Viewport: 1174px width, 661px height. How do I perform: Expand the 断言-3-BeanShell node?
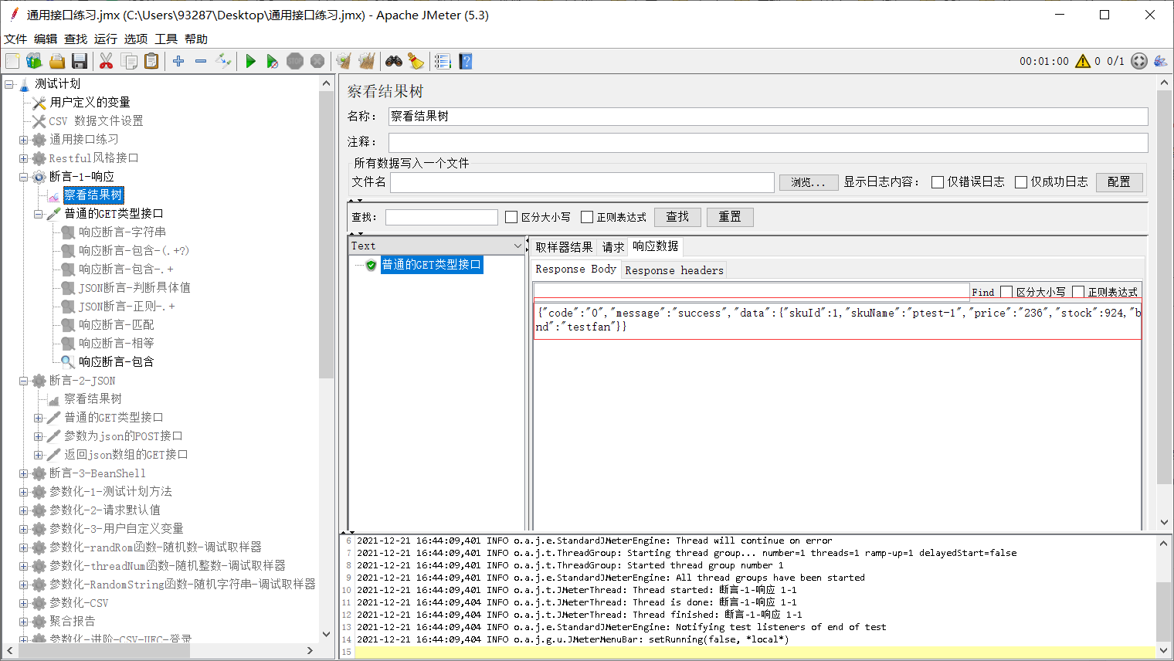[x=23, y=473]
